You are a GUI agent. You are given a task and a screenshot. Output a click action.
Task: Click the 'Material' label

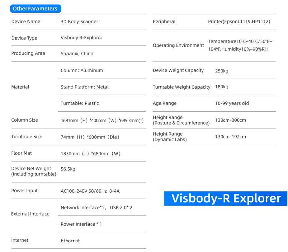(x=20, y=87)
